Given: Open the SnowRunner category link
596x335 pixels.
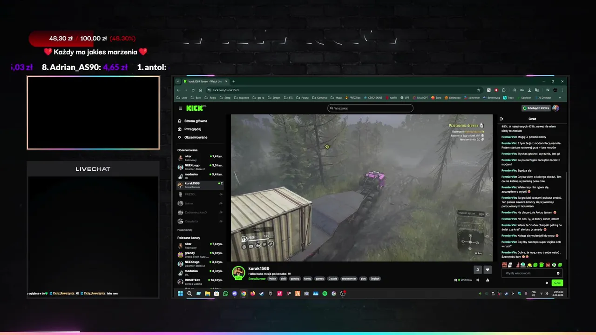Looking at the screenshot, I should 257,279.
